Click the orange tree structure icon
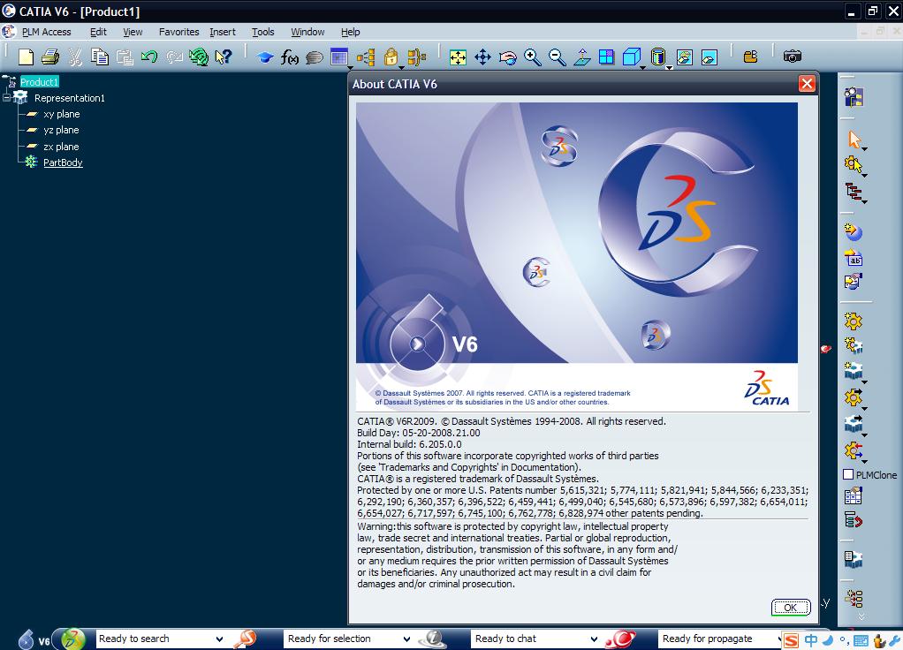Screen dimensions: 903x650 click(x=366, y=57)
